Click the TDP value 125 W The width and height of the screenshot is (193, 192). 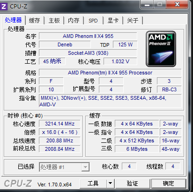[125, 44]
